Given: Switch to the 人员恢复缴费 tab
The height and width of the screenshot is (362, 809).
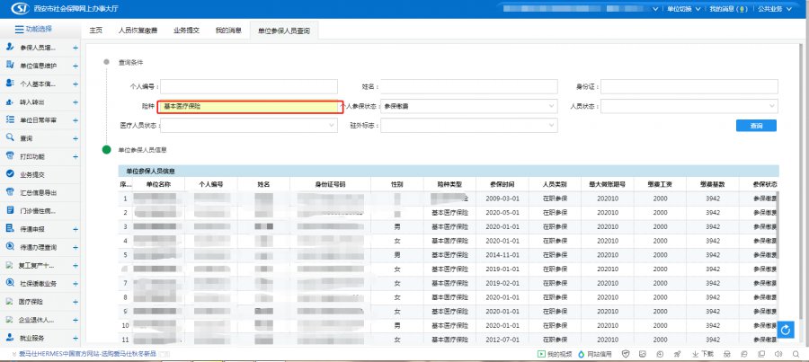Looking at the screenshot, I should click(x=138, y=31).
